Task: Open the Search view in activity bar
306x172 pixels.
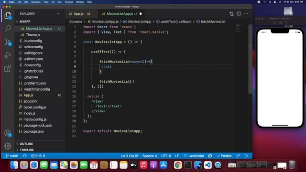Action: [x=8, y=29]
